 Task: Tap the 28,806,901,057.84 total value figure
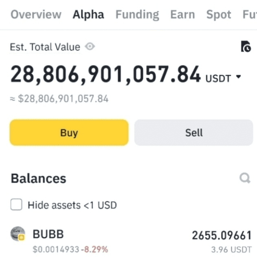(105, 75)
